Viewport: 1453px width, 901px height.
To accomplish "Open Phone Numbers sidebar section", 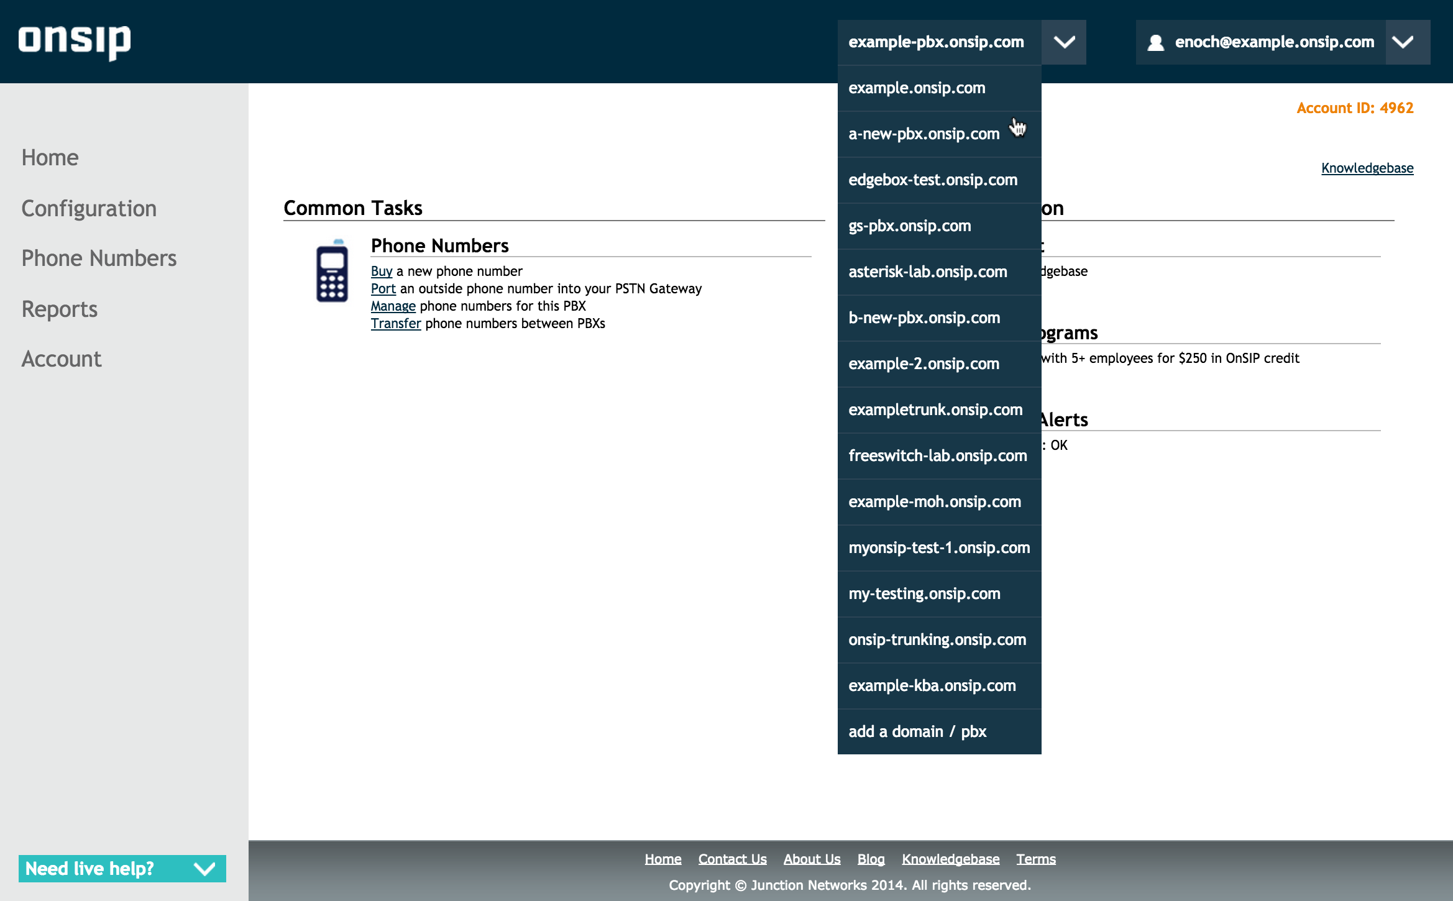I will point(99,258).
